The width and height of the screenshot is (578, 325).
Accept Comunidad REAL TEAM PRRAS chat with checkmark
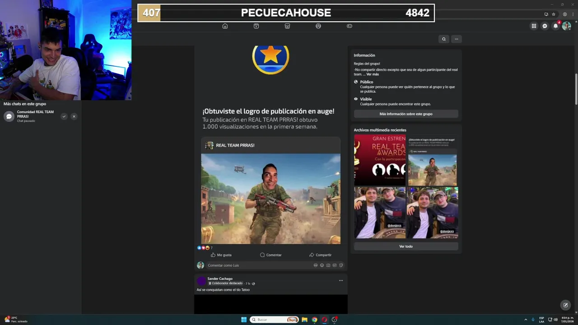[x=64, y=116]
